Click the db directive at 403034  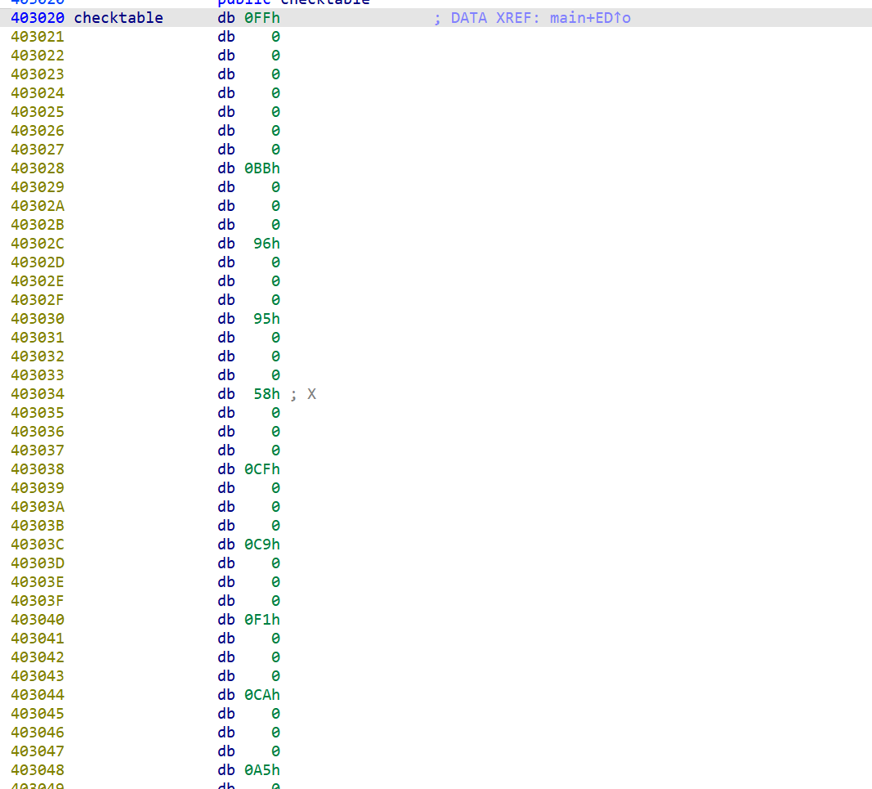tap(226, 394)
